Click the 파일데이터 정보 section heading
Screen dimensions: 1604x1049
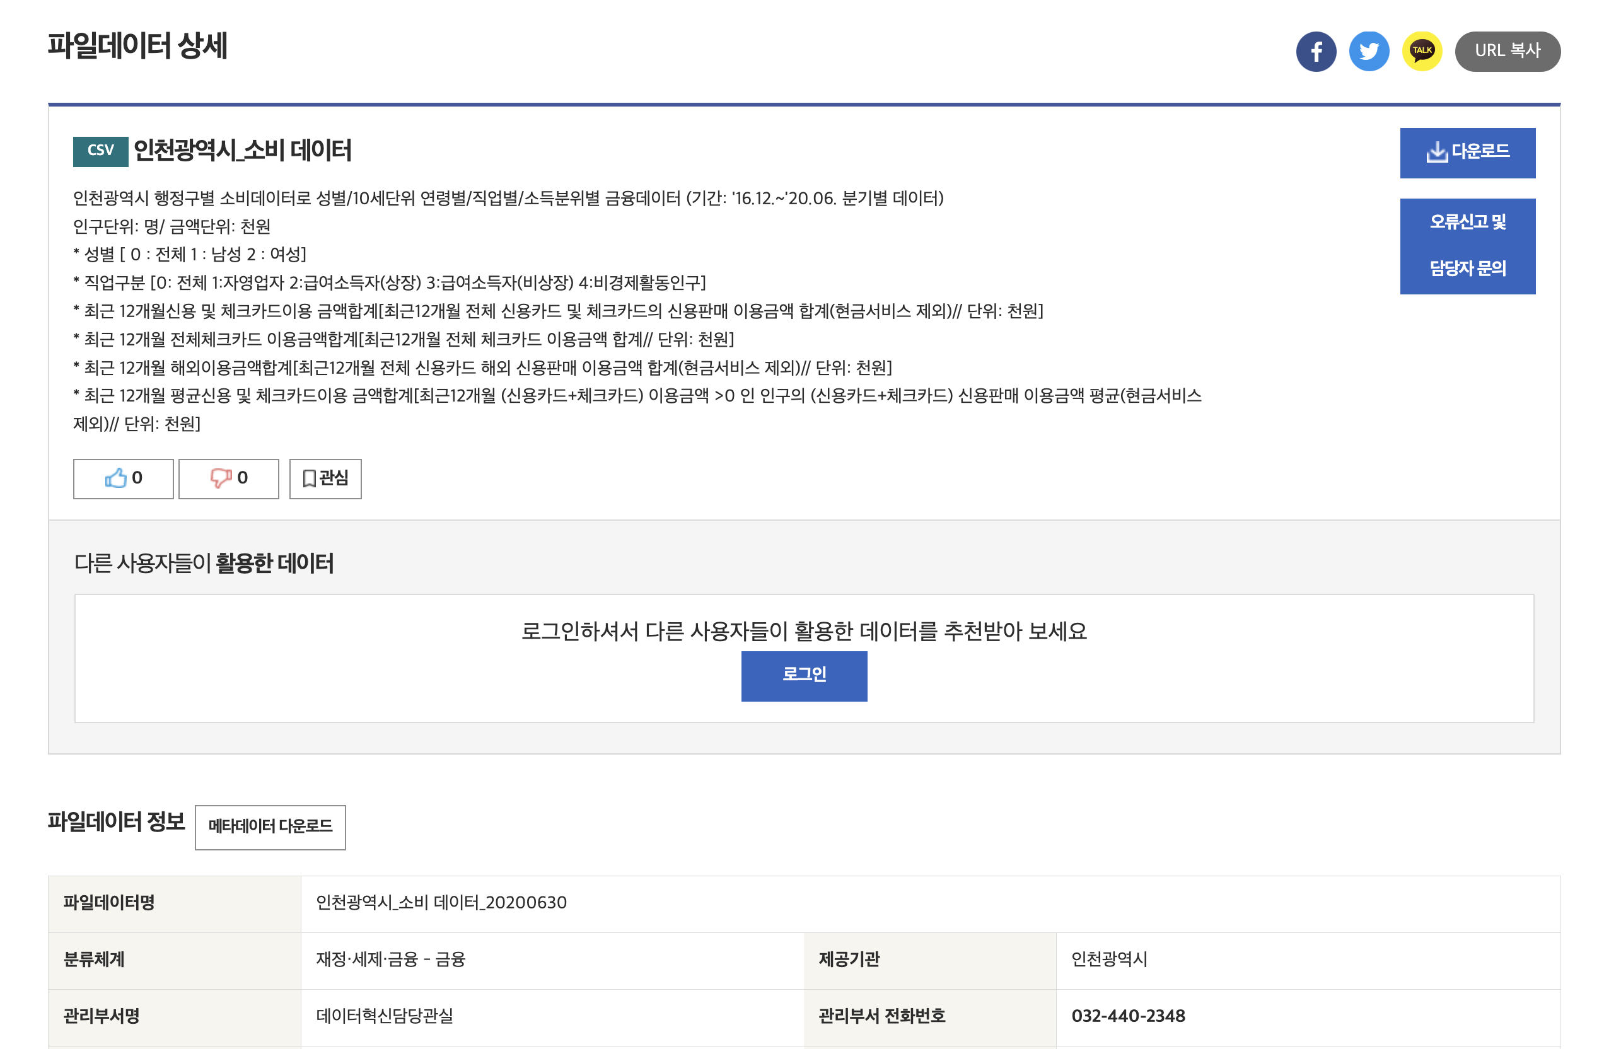click(116, 822)
